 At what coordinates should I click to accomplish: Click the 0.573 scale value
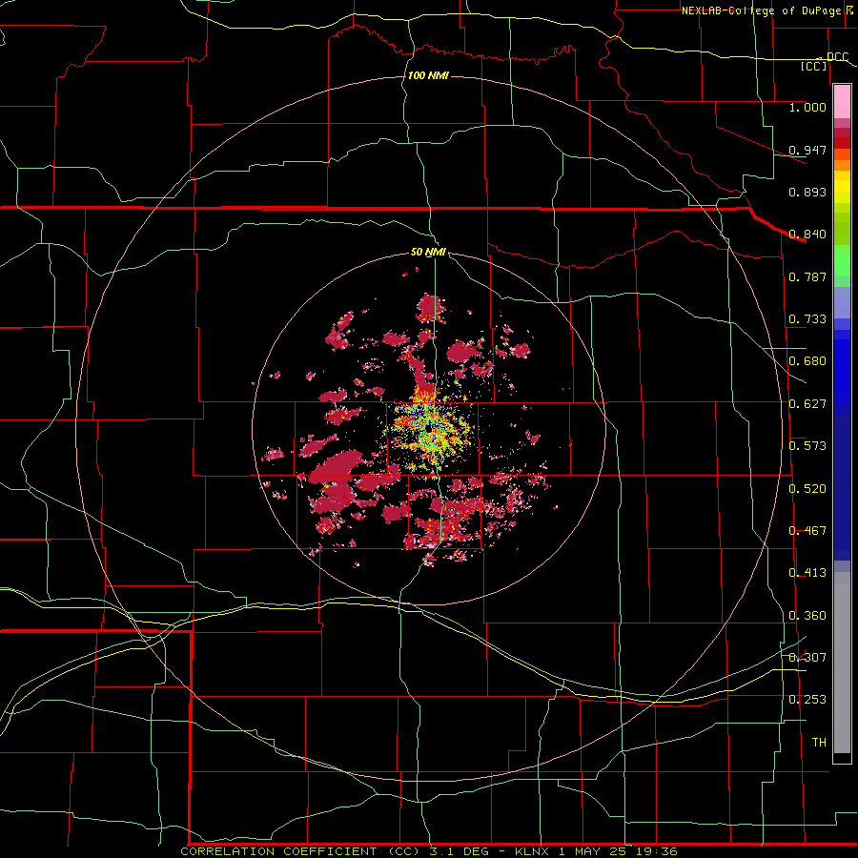[x=807, y=446]
